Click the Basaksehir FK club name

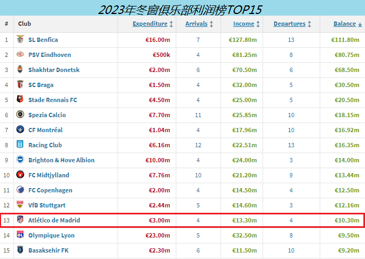(48, 250)
